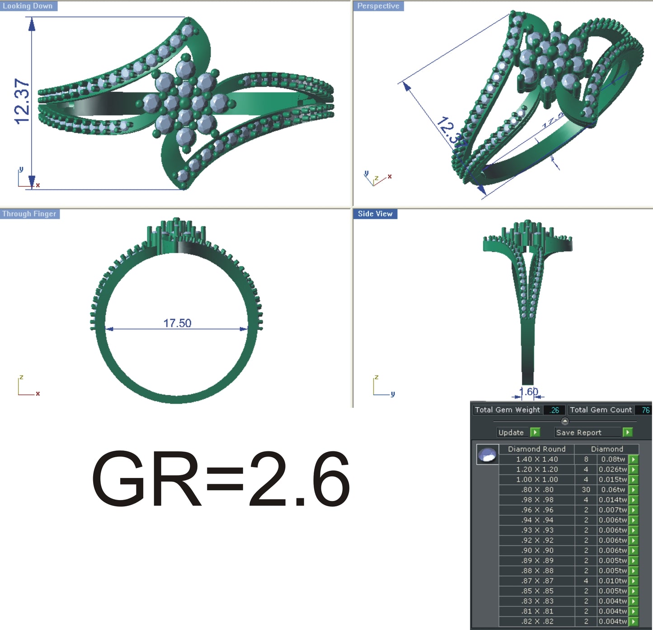This screenshot has height=630, width=653.
Task: Click the 0.015tw weight cell
Action: (613, 480)
